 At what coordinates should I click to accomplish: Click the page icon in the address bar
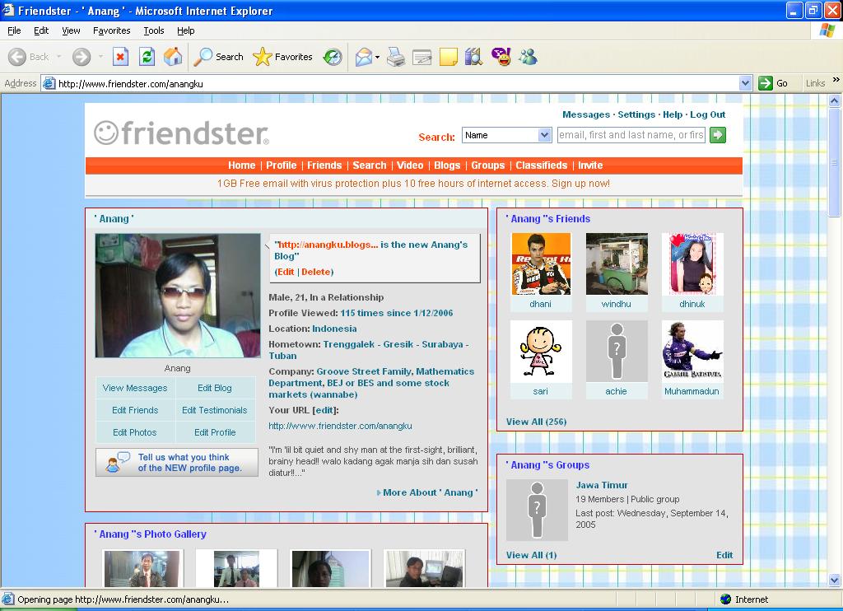(x=49, y=83)
